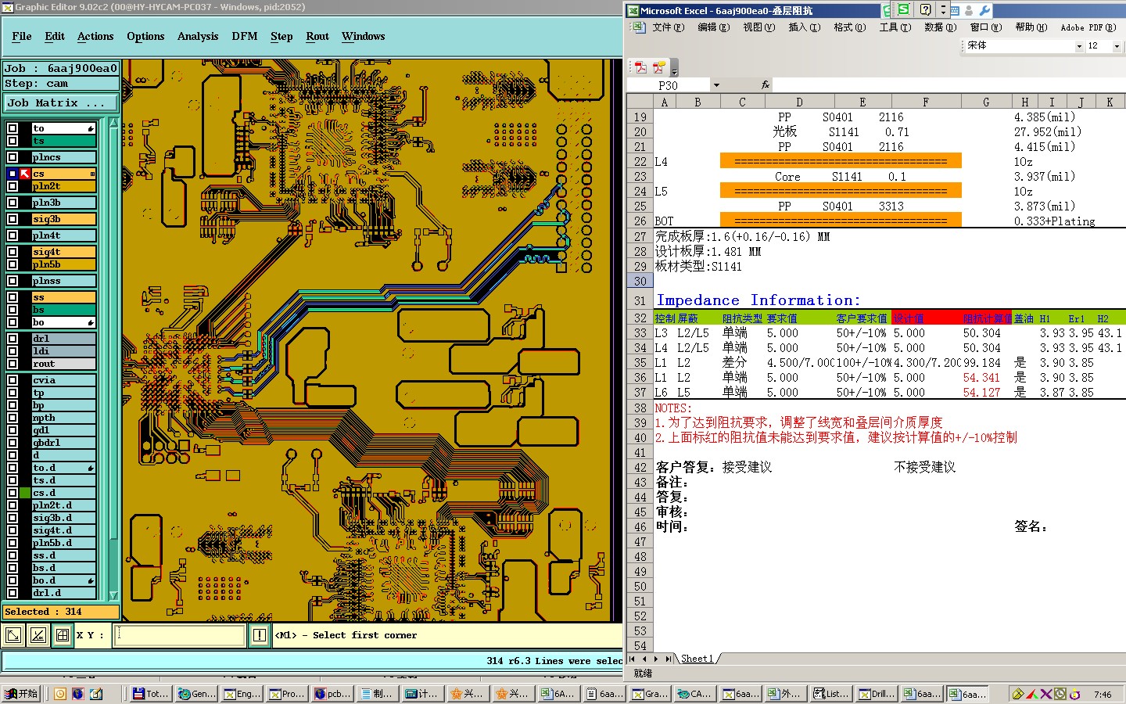Select the Sheet1 tab in Excel
The height and width of the screenshot is (704, 1126).
click(x=697, y=659)
